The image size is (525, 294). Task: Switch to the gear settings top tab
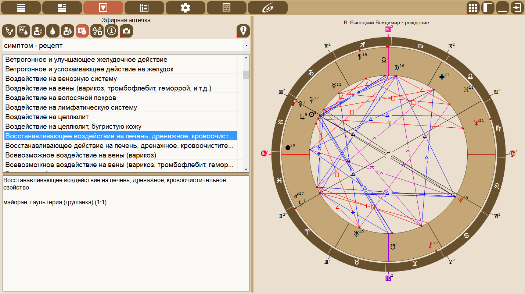click(x=186, y=8)
